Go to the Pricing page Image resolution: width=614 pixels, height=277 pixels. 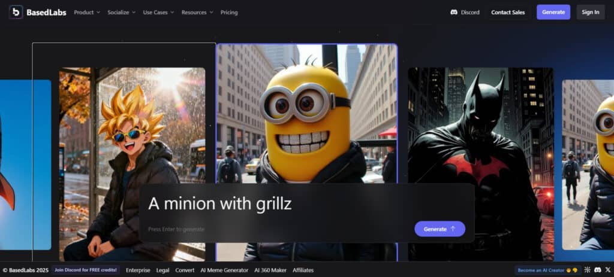[229, 12]
